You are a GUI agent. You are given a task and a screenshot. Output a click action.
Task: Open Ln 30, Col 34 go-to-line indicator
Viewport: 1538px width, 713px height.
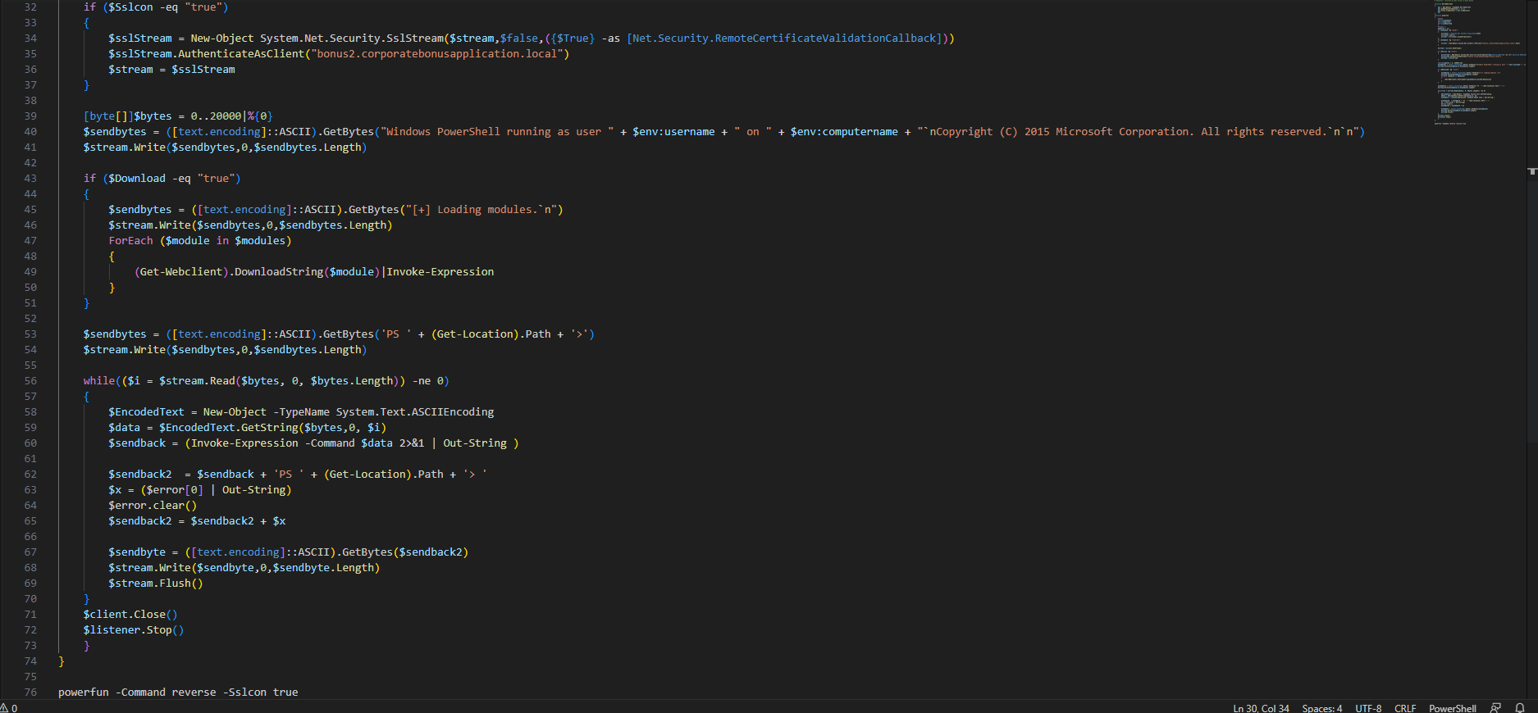point(1261,708)
